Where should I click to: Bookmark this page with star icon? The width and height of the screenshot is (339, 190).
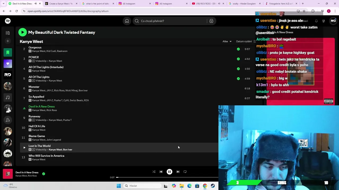pyautogui.click(x=304, y=11)
